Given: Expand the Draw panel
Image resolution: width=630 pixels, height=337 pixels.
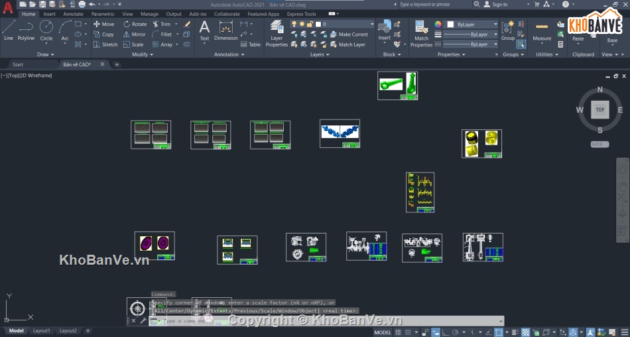Looking at the screenshot, I should (x=45, y=54).
